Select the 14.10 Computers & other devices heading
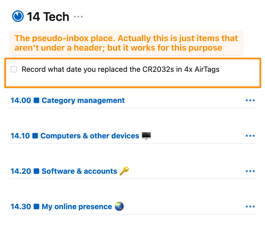This screenshot has width=265, height=225. pos(90,136)
